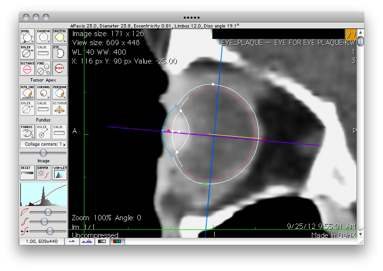Click the Find tool icon

pyautogui.click(x=44, y=68)
